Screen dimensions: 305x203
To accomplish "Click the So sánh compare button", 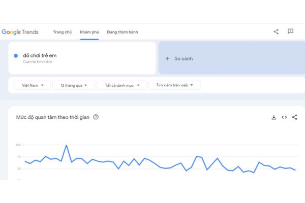I will click(184, 58).
